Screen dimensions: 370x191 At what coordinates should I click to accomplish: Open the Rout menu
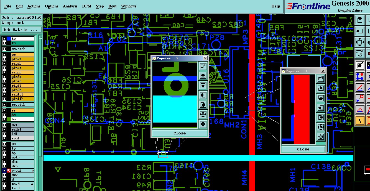(x=113, y=6)
